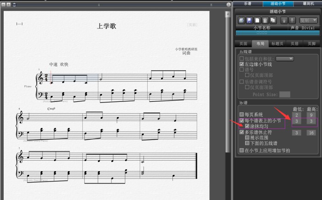Enable the 每页系统 checkbox
The height and width of the screenshot is (200, 322).
click(242, 114)
